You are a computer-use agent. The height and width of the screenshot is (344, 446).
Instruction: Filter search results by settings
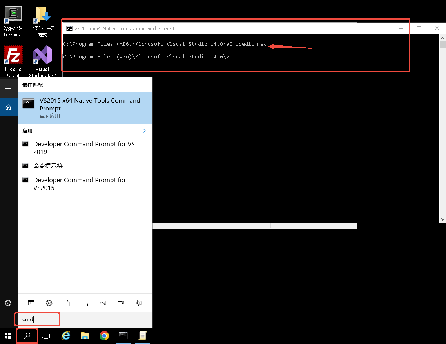pyautogui.click(x=49, y=303)
